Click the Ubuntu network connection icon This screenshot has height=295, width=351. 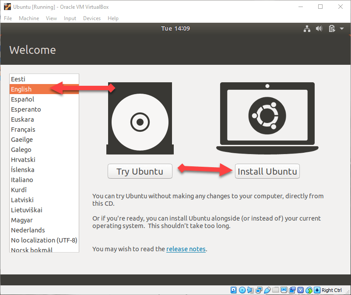[307, 29]
